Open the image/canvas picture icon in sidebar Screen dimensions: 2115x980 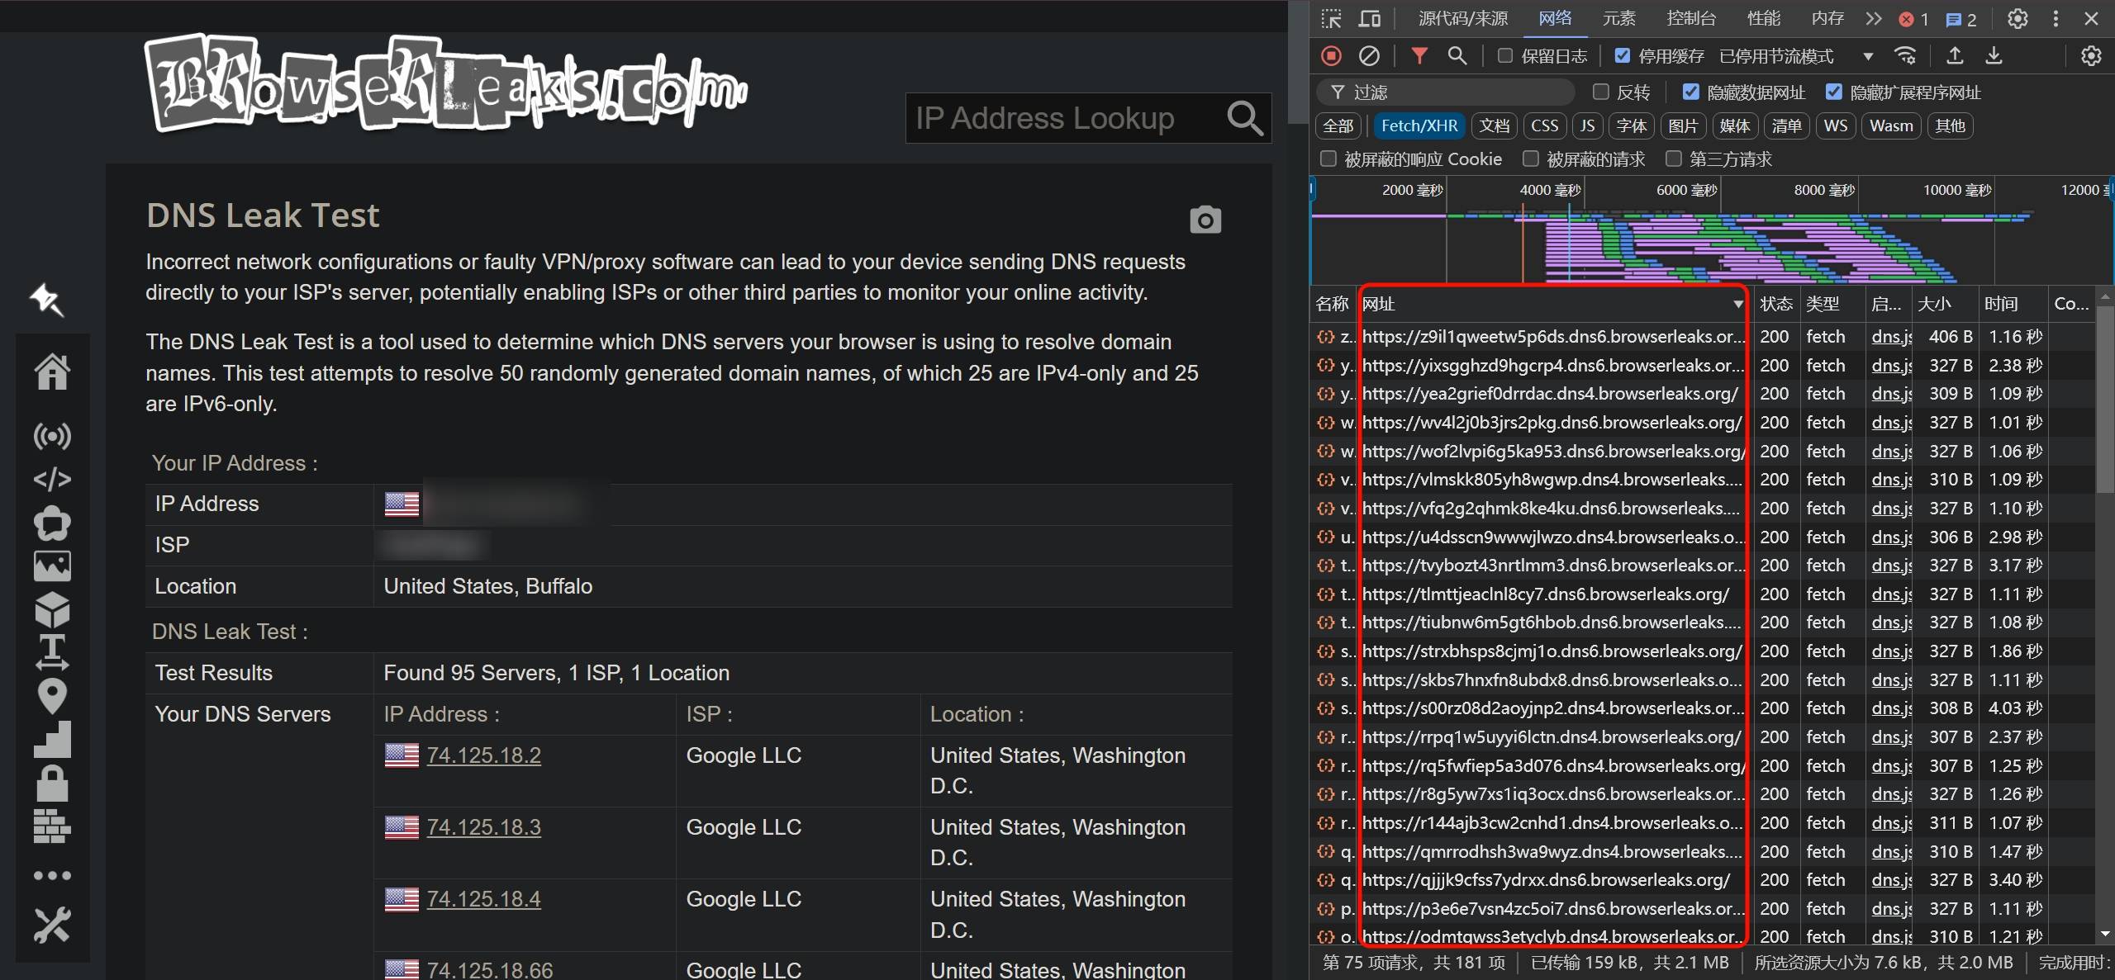(52, 566)
